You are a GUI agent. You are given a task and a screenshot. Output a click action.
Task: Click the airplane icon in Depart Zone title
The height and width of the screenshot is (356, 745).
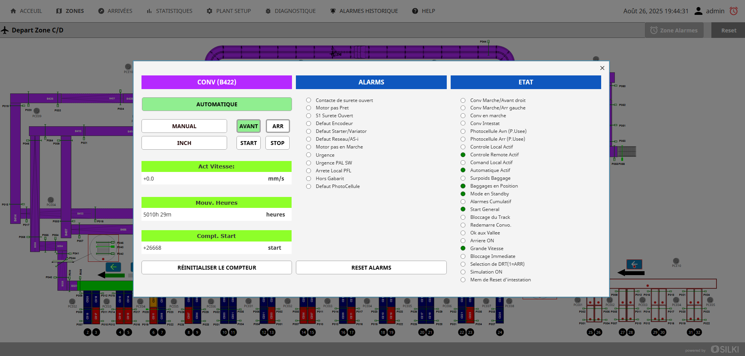(x=5, y=30)
